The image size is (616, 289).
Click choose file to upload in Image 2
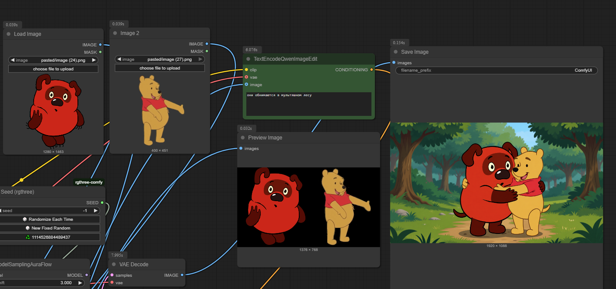click(x=160, y=68)
